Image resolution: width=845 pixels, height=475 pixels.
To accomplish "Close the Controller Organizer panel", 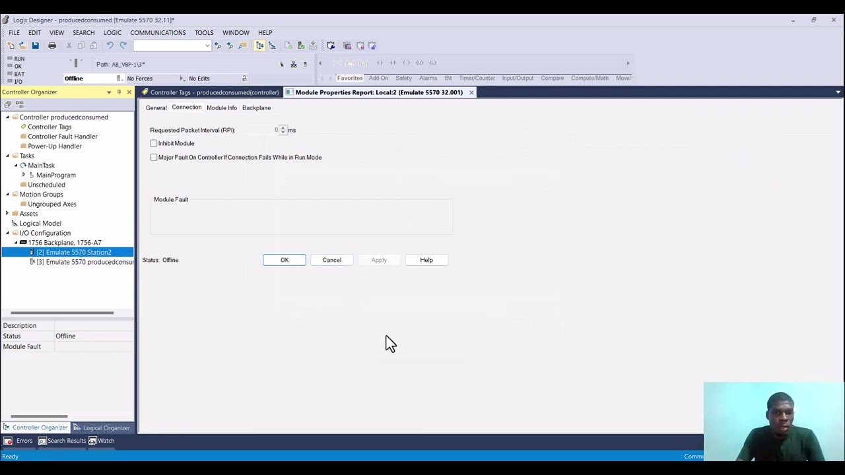I will pyautogui.click(x=129, y=92).
